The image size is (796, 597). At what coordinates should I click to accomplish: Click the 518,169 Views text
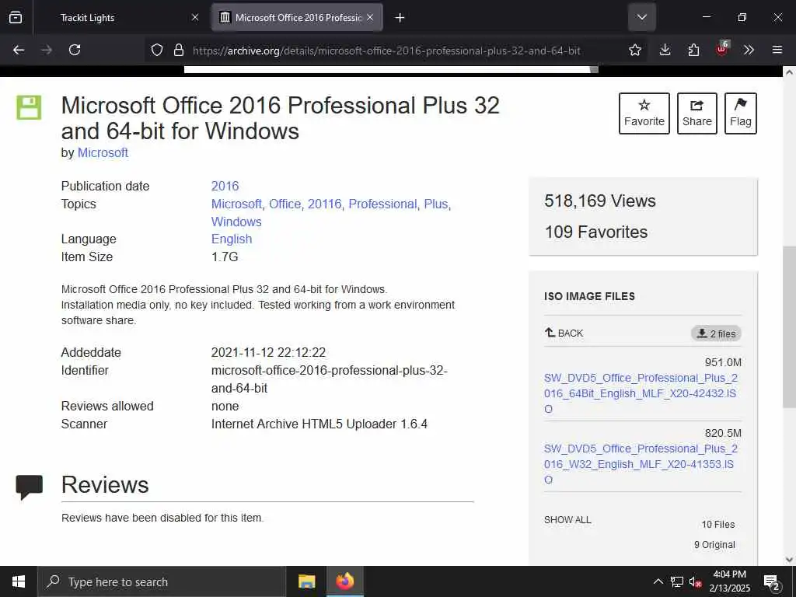pyautogui.click(x=600, y=201)
